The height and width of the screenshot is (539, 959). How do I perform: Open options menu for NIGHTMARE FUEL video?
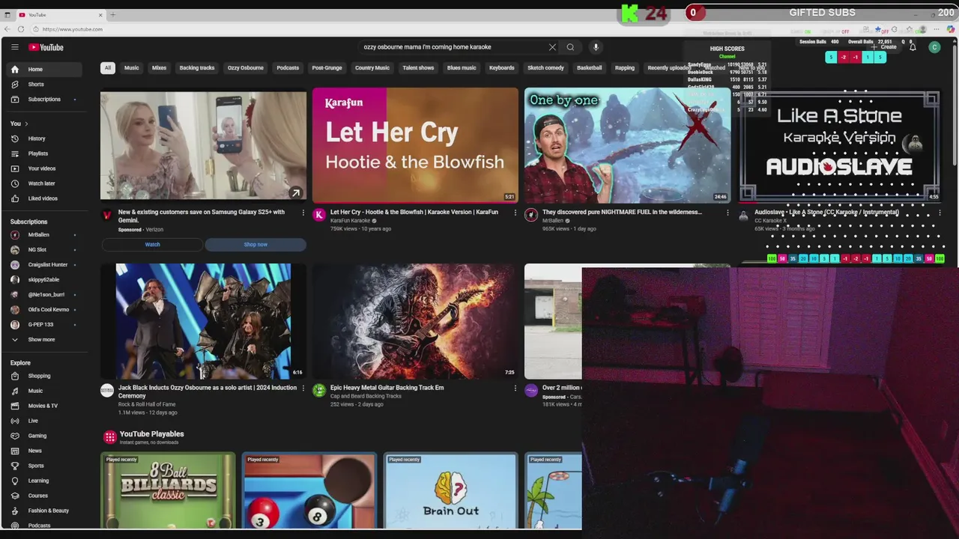click(x=727, y=213)
